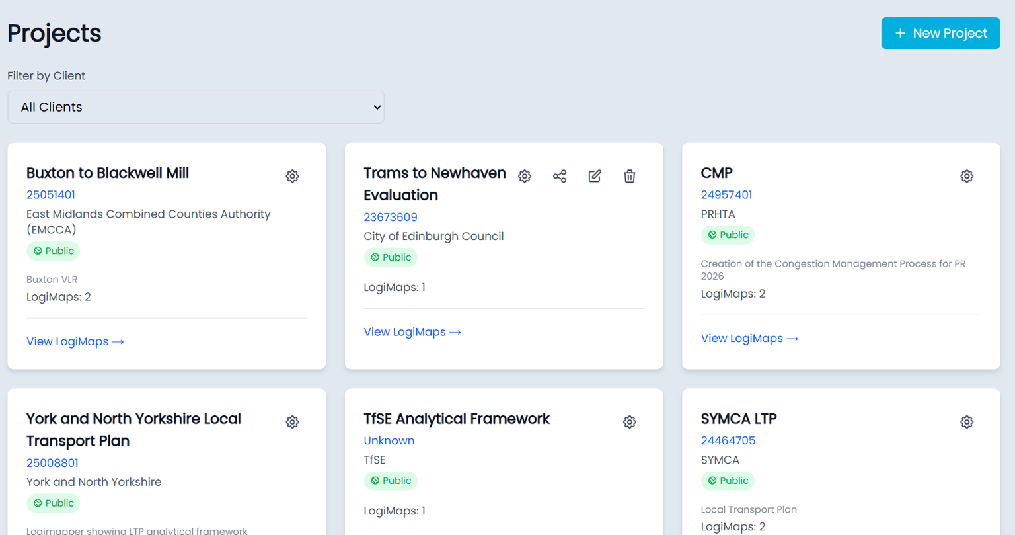
Task: Click the Public badge on Trams to Newhaven card
Action: [x=391, y=257]
